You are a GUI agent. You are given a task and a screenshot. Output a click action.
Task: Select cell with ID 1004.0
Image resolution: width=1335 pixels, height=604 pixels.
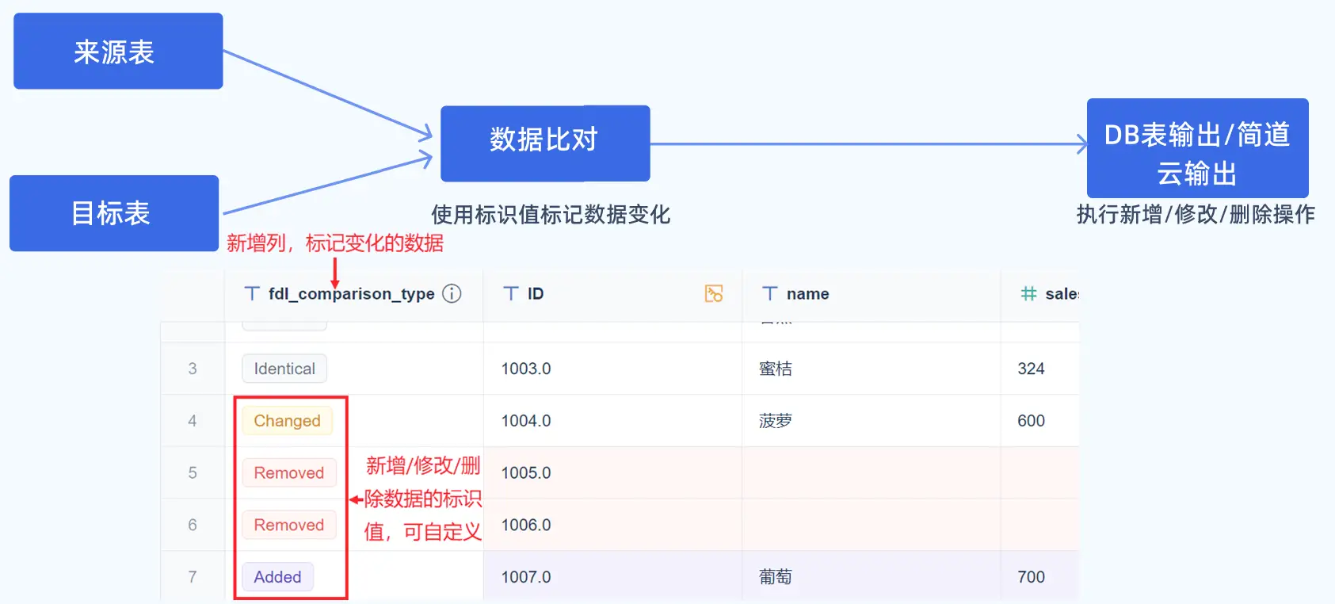point(612,421)
